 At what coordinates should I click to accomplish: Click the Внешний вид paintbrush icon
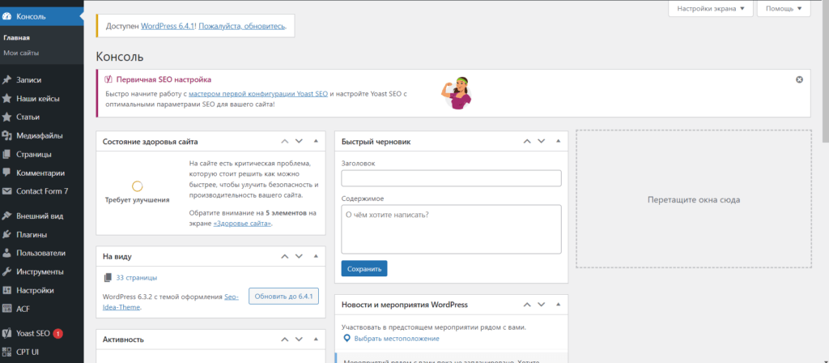(6, 216)
